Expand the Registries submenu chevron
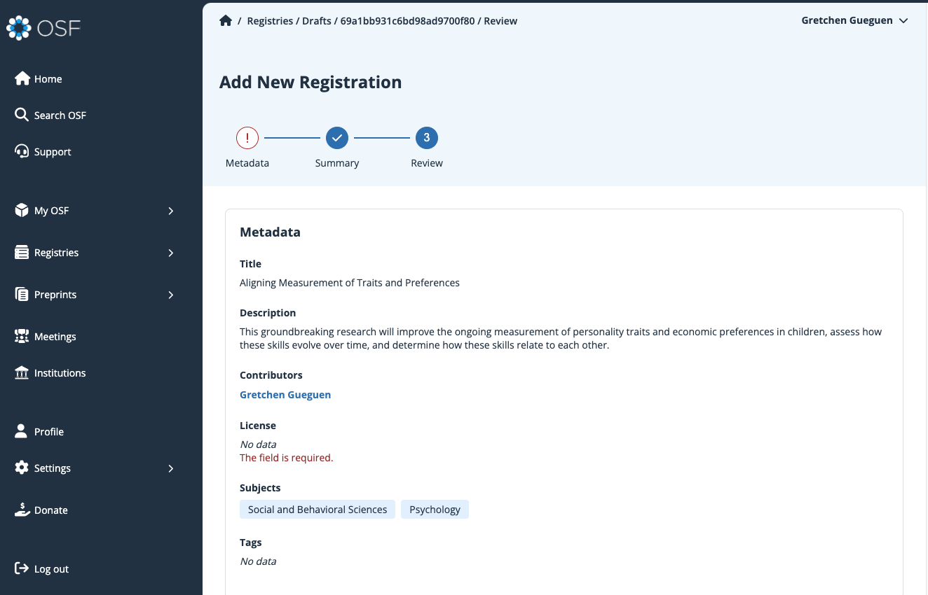The height and width of the screenshot is (595, 928). tap(170, 253)
